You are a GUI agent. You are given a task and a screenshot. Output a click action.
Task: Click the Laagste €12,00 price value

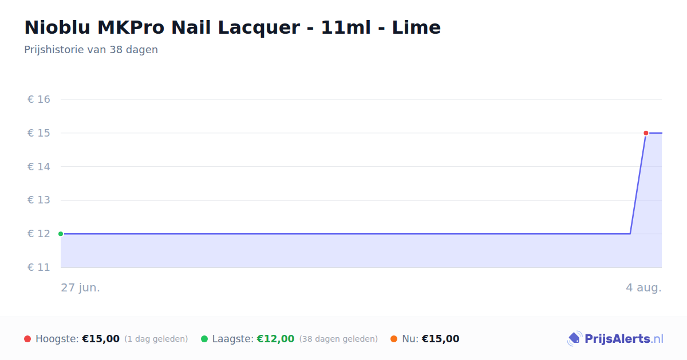275,339
